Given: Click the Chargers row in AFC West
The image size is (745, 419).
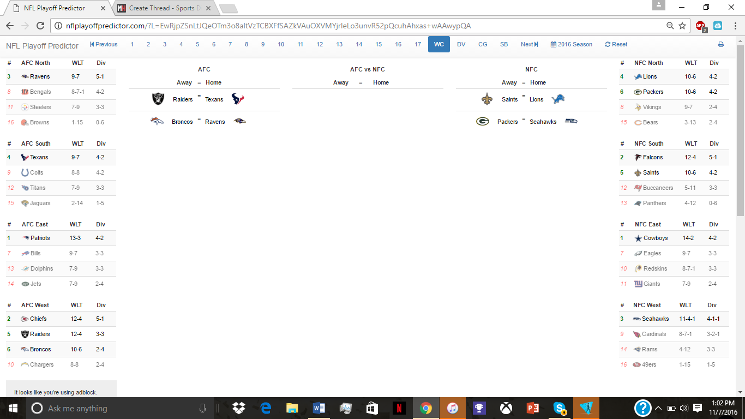Looking at the screenshot, I should (61, 364).
